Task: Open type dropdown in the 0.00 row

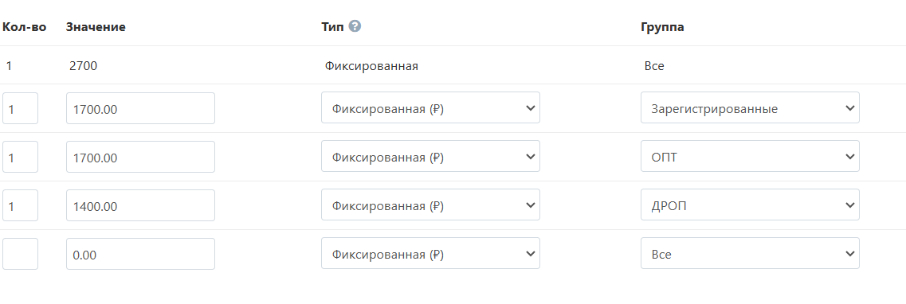Action: (x=430, y=253)
